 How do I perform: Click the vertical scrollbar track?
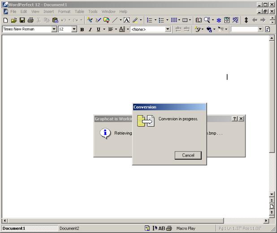272,173
